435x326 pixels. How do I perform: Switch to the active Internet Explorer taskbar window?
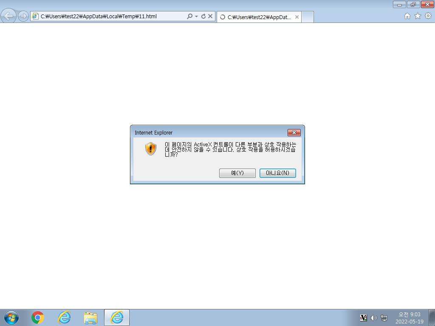coord(117,318)
